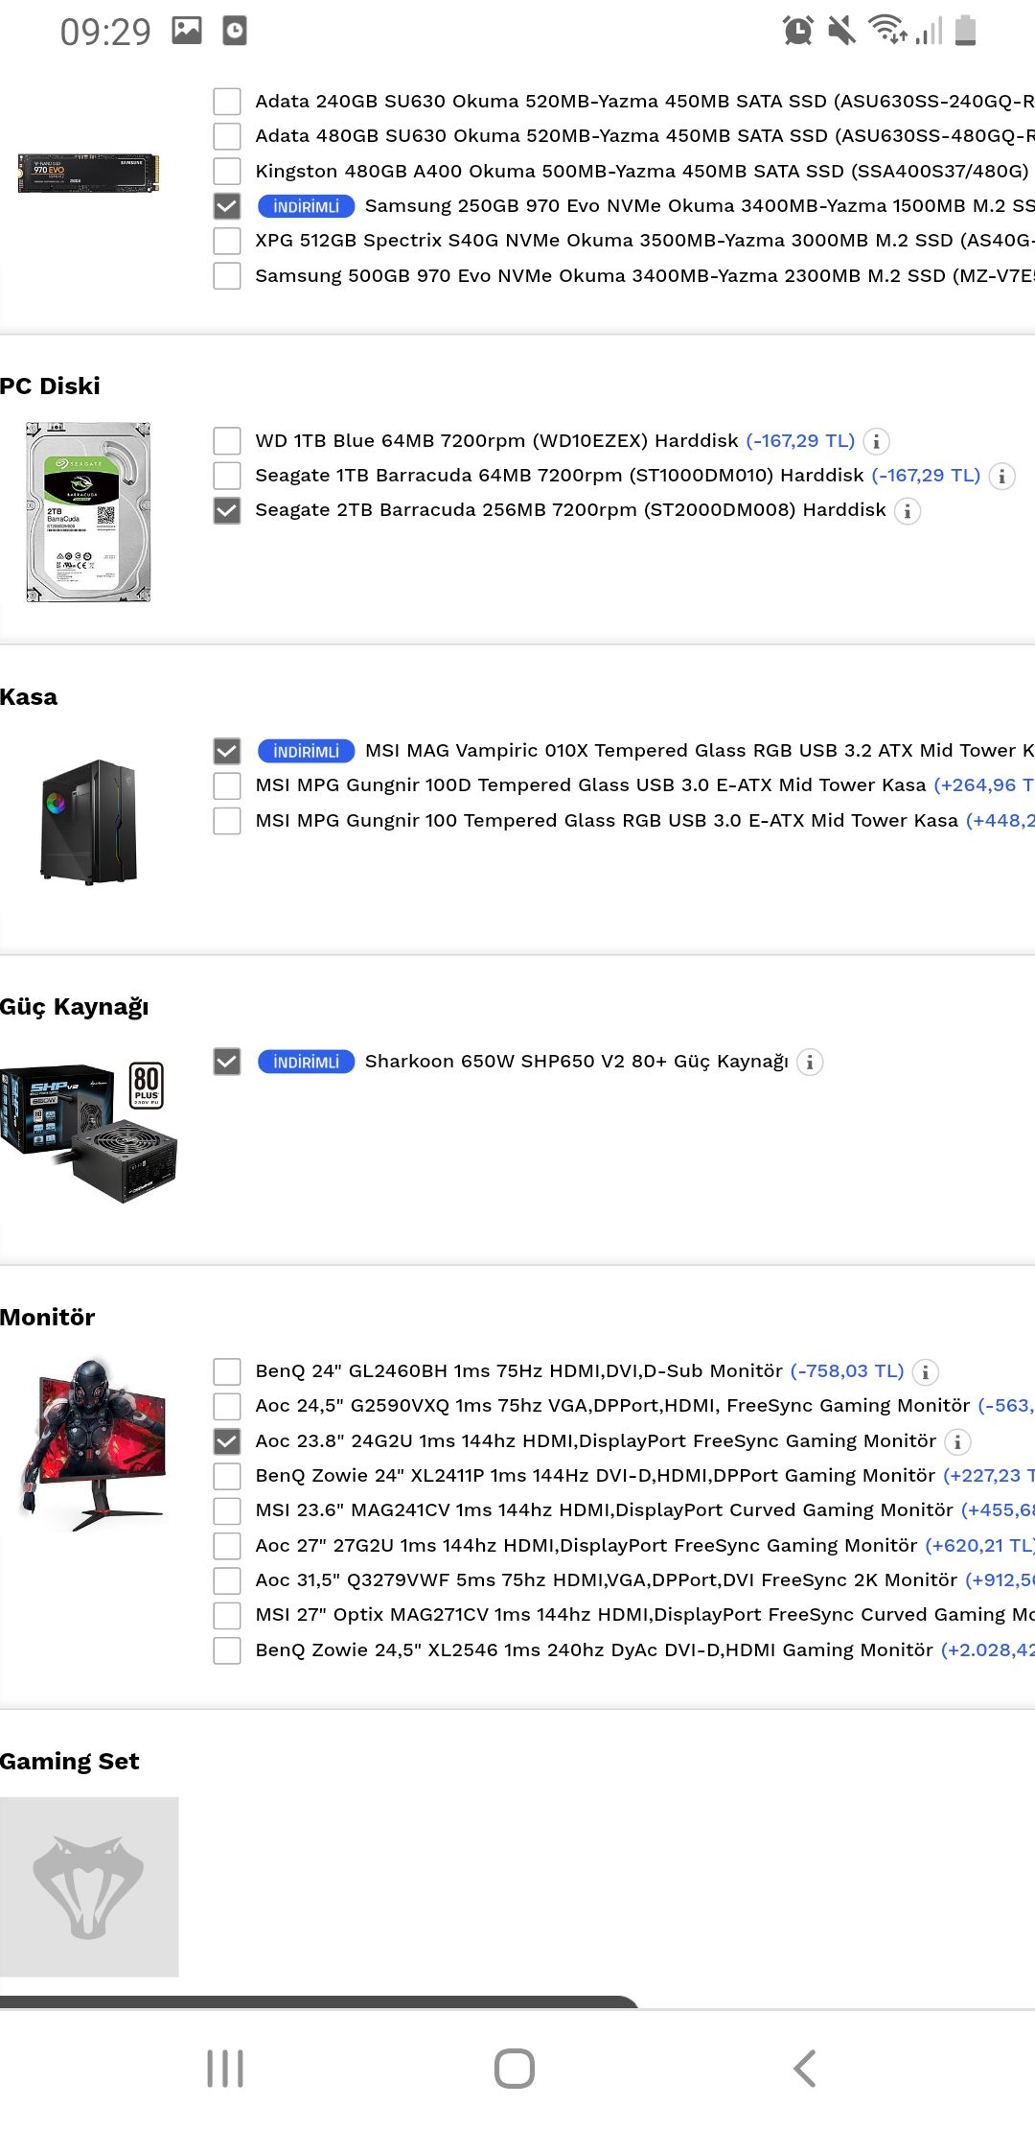Uncheck Aoc 23.8" 24G2U monitor
Screen dimensions: 1035x2129
pyautogui.click(x=227, y=1441)
